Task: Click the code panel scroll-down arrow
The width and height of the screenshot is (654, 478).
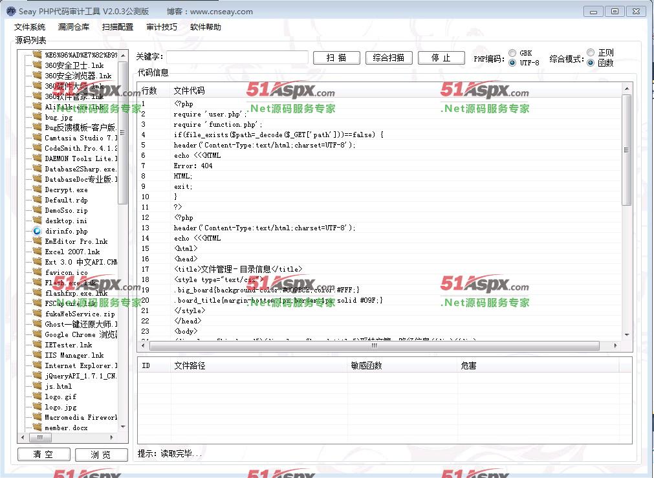Action: [626, 335]
